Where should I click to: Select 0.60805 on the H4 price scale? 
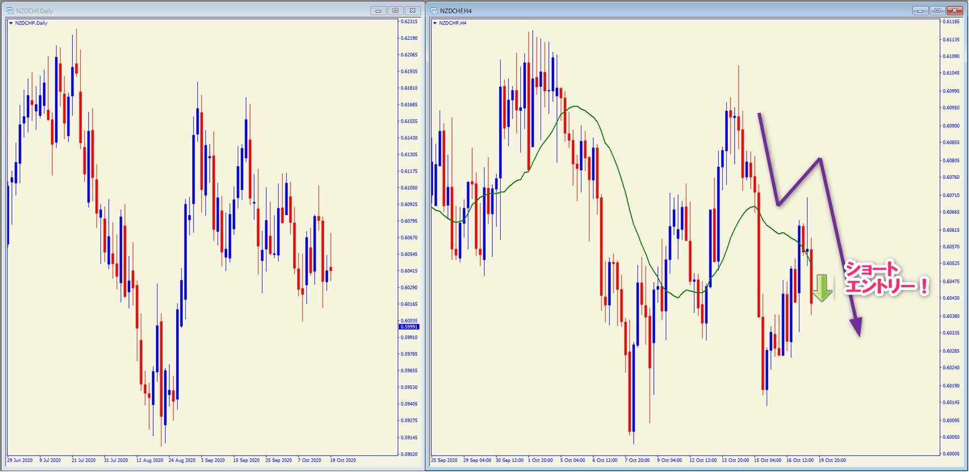pos(951,160)
